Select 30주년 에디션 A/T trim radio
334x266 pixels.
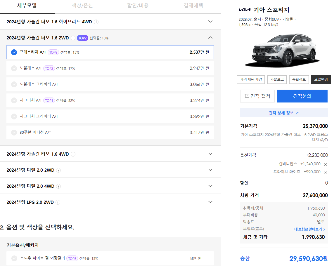pyautogui.click(x=14, y=132)
